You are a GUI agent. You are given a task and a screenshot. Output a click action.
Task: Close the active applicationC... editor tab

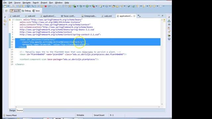(x=134, y=16)
